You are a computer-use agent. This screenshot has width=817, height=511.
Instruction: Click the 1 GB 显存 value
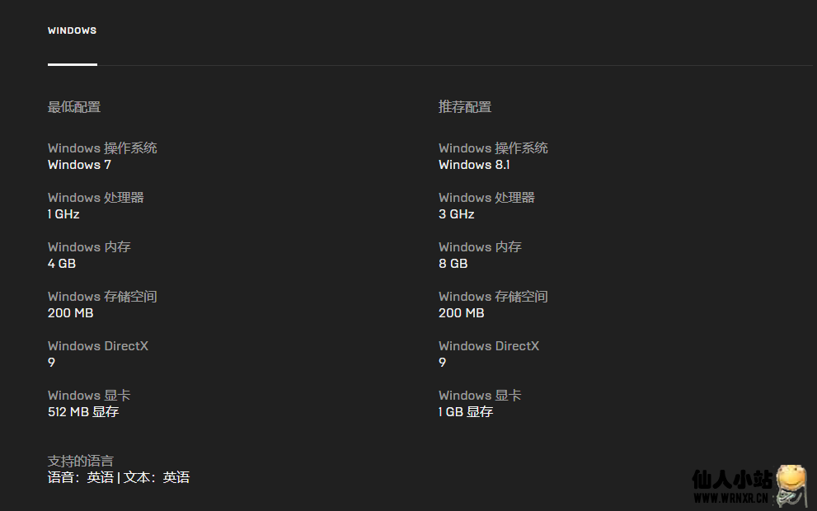466,412
